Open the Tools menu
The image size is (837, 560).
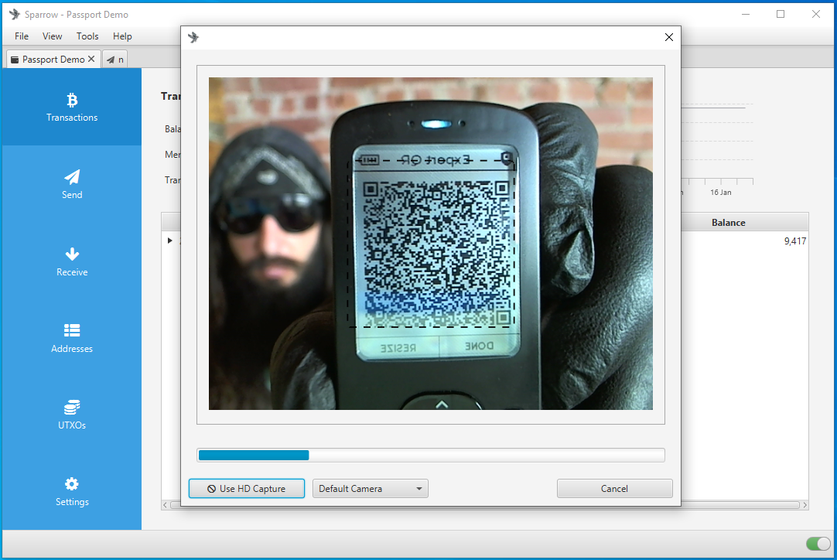87,36
